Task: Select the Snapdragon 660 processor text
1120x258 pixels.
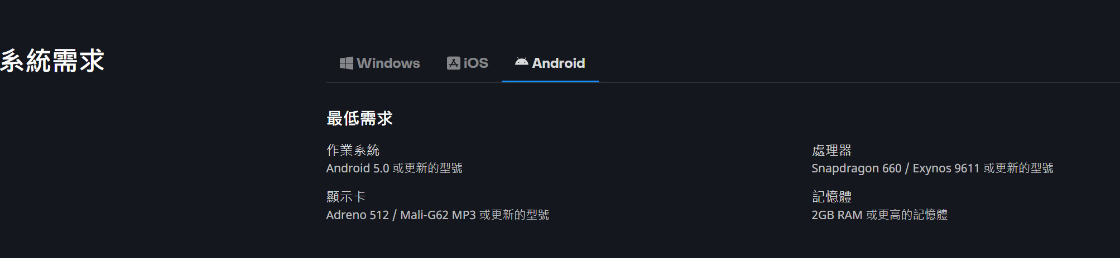Action: click(x=856, y=168)
